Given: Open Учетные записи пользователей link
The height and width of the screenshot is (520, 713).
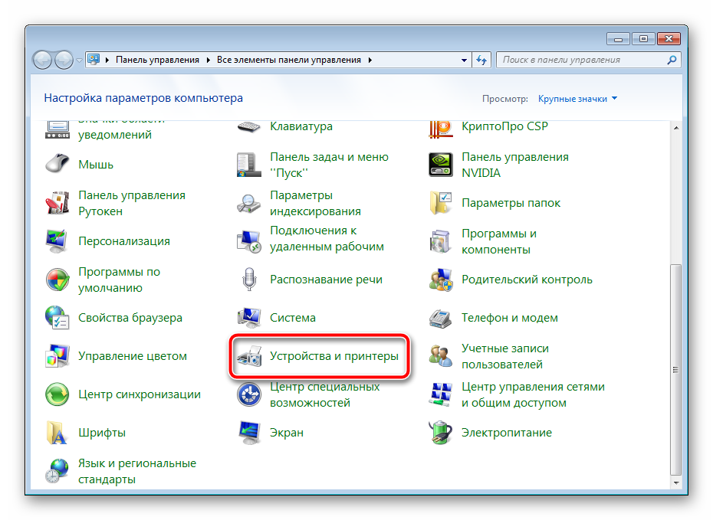Looking at the screenshot, I should click(504, 356).
